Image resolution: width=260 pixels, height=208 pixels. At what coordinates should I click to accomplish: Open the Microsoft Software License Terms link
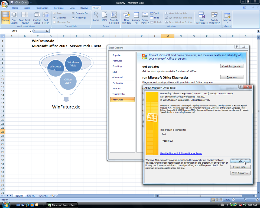tap(181, 153)
